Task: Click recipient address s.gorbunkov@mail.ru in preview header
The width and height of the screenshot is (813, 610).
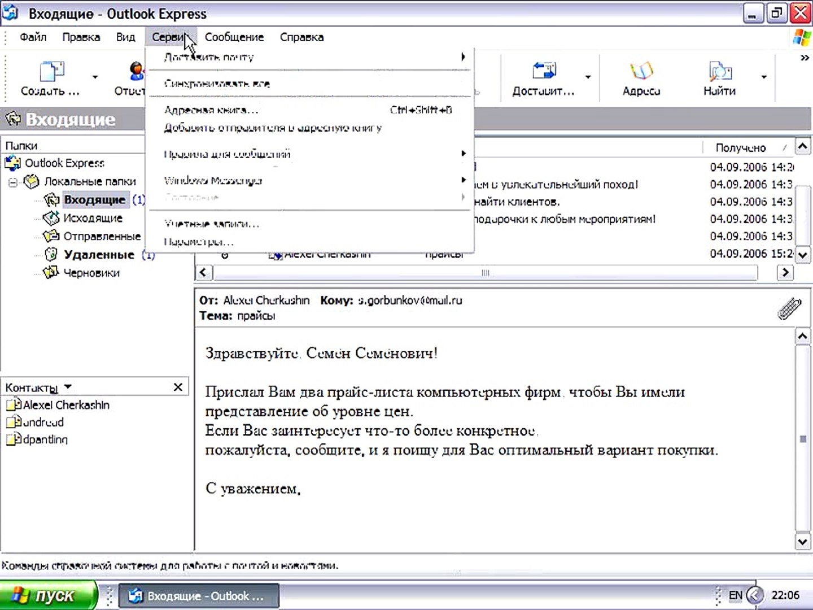Action: [410, 300]
